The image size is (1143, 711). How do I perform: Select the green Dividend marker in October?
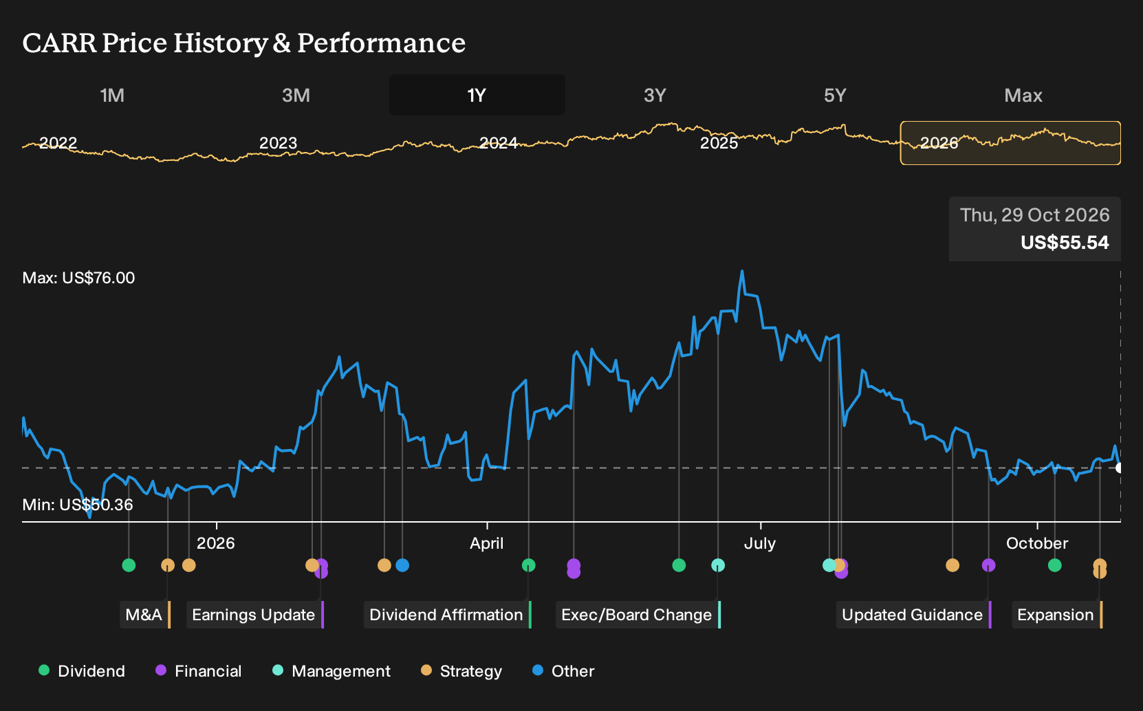1054,565
